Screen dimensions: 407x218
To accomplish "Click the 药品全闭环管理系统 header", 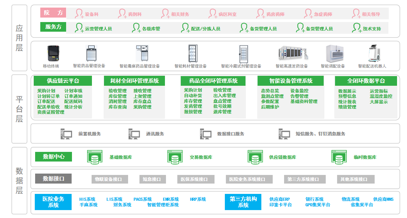I will click(213, 81).
